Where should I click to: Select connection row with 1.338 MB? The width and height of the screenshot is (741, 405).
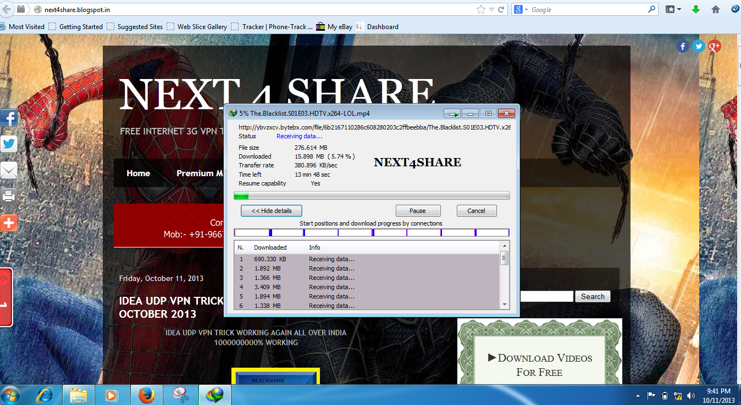tap(367, 306)
